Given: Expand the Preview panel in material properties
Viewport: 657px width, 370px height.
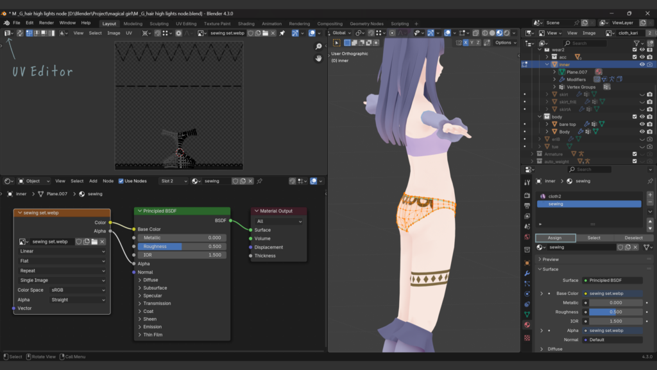Looking at the screenshot, I should click(x=550, y=260).
